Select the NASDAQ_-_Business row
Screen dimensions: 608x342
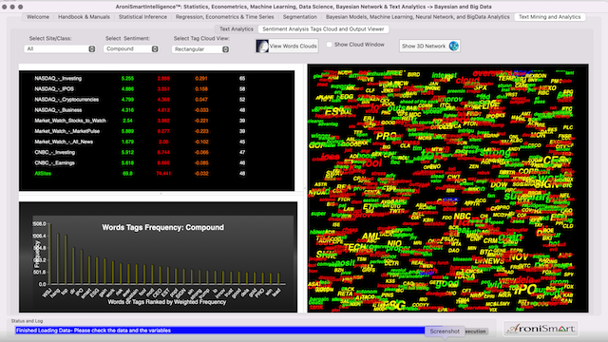coord(157,110)
